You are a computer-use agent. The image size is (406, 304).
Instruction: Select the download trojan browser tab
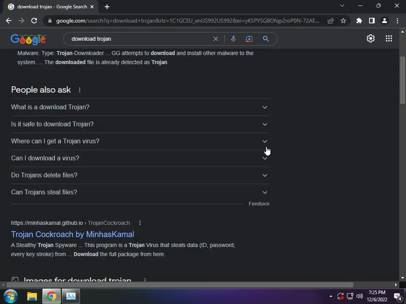coord(51,7)
